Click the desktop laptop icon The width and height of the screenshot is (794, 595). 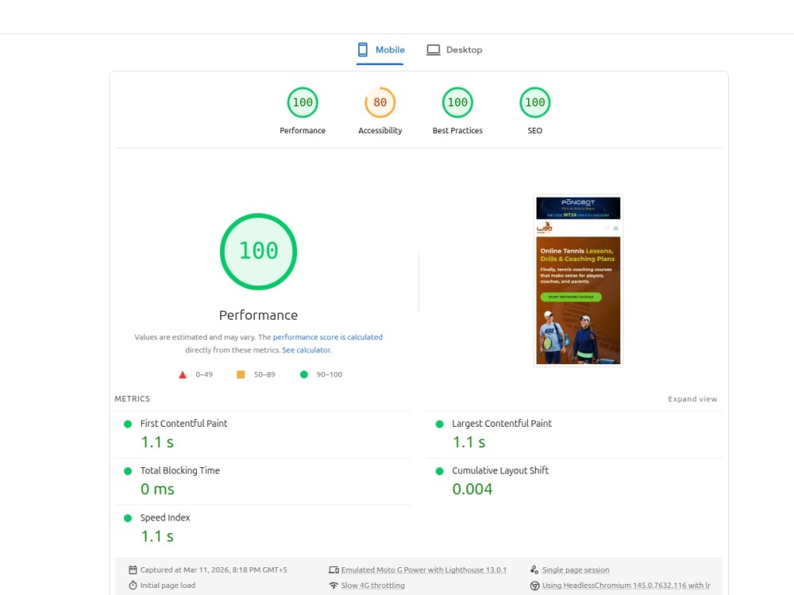(433, 49)
